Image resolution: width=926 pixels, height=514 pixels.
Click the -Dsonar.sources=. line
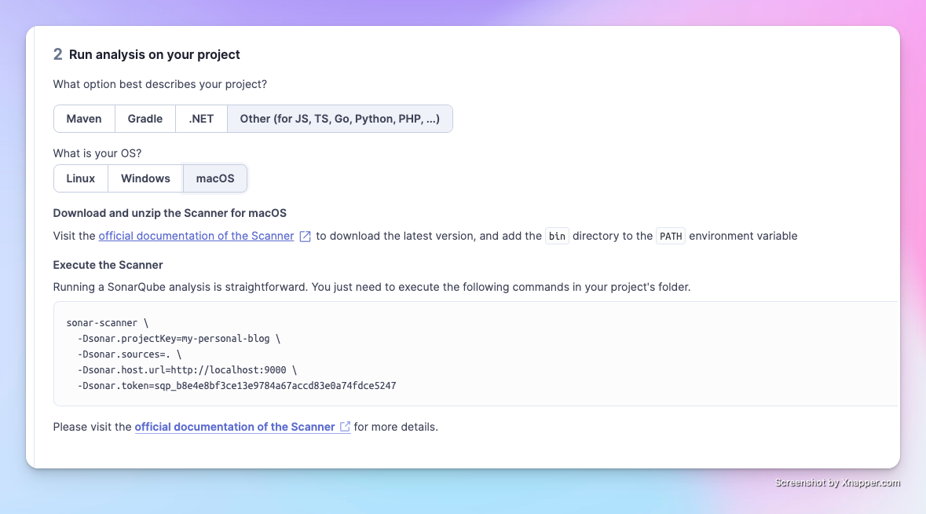click(130, 354)
